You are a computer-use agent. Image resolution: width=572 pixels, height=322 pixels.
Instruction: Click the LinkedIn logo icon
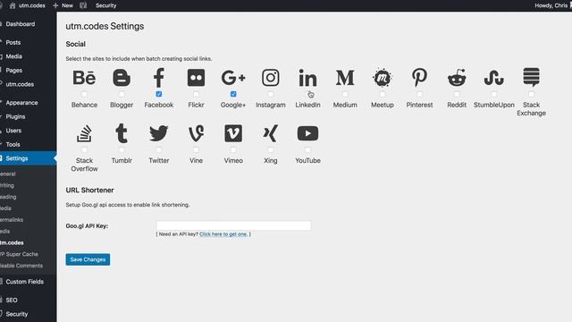(x=307, y=78)
